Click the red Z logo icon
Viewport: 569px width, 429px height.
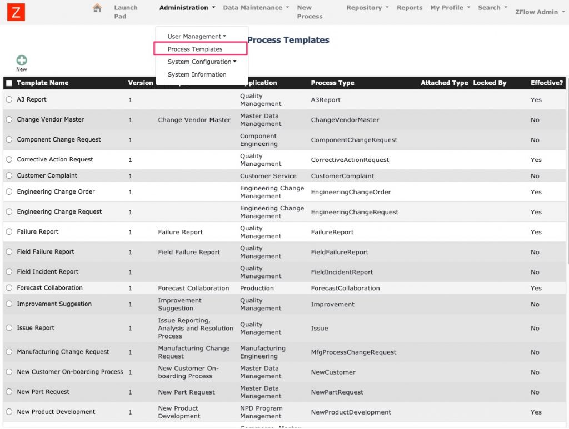click(x=16, y=12)
